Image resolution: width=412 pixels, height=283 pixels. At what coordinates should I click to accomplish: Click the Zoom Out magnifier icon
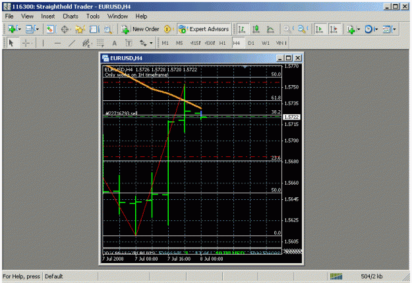click(x=302, y=29)
